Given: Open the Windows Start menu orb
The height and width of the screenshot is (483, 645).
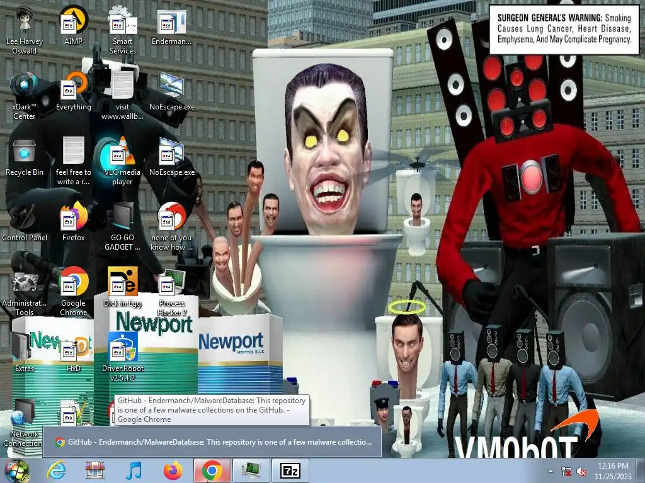Looking at the screenshot, I should (x=17, y=470).
